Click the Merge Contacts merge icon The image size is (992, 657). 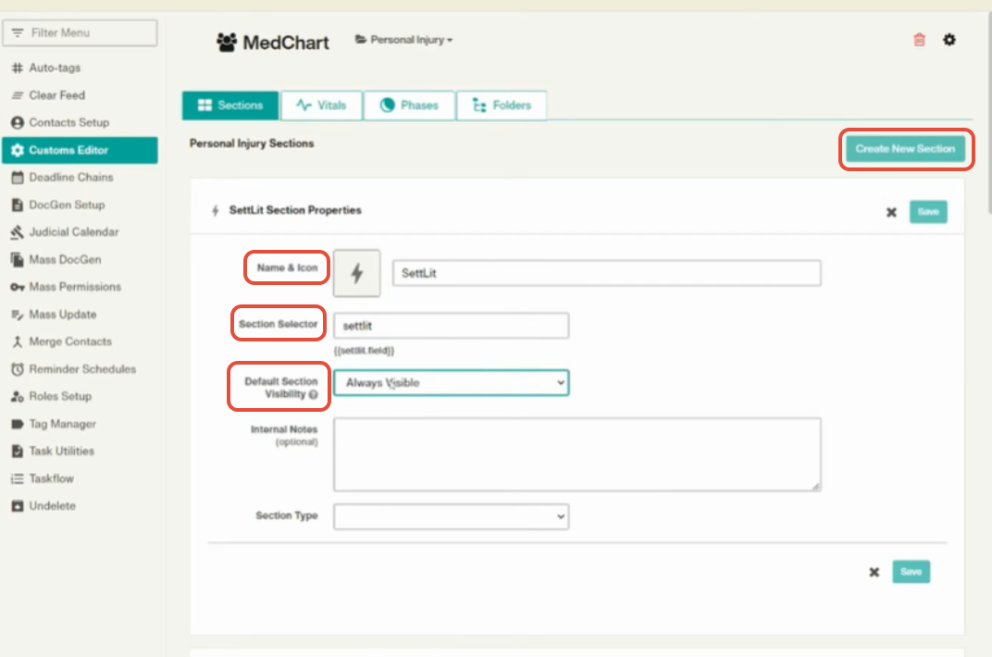click(x=17, y=341)
